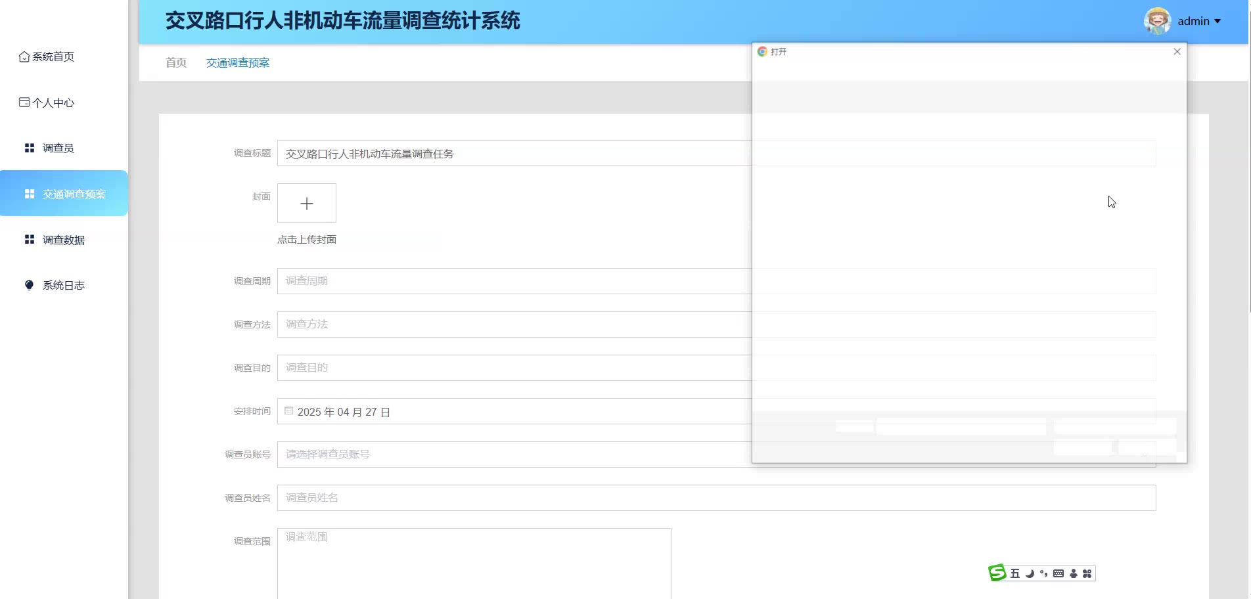This screenshot has height=599, width=1251.
Task: Click the user account icon in IME bar
Action: point(1074,573)
